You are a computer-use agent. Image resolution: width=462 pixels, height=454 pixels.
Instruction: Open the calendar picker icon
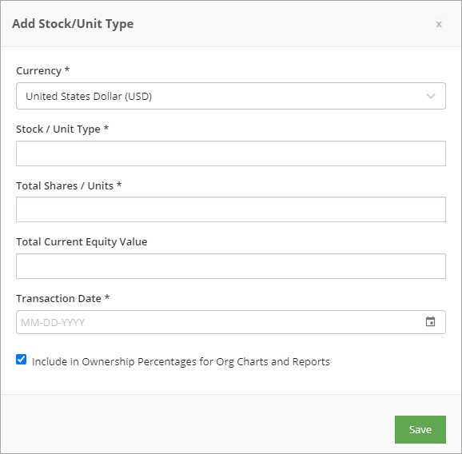click(431, 321)
